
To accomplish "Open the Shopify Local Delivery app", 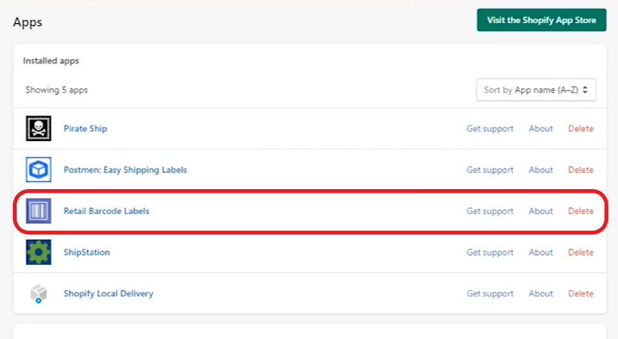I will click(108, 294).
